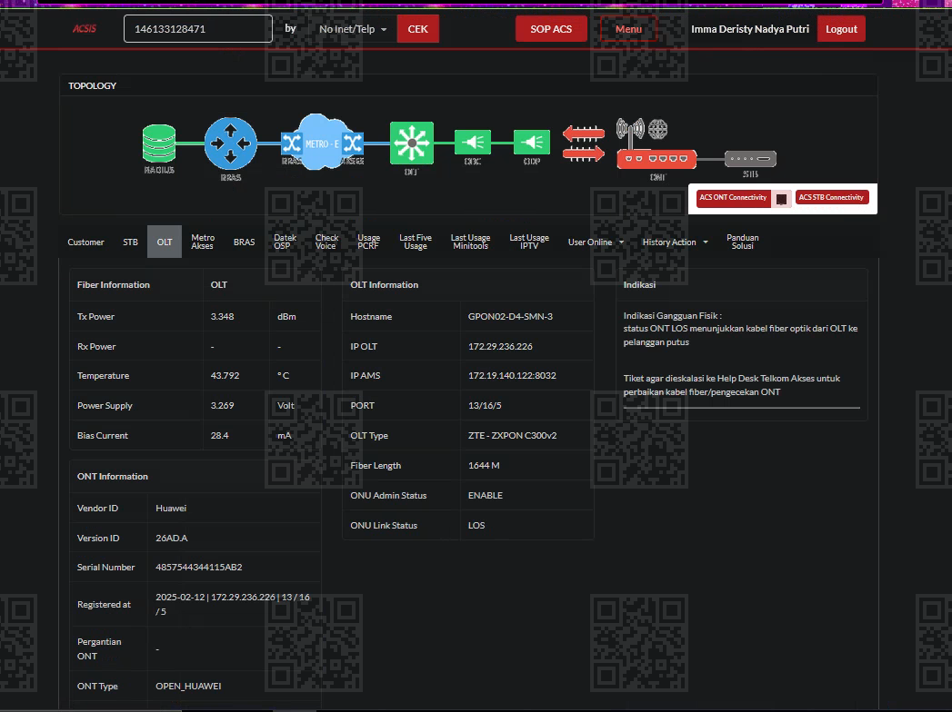Open the No Inet/Telp search-by dropdown
Screen dimensions: 952x712
click(x=353, y=29)
